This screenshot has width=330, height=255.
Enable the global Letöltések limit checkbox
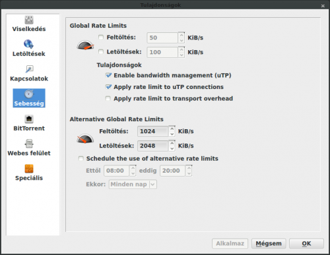click(x=101, y=52)
